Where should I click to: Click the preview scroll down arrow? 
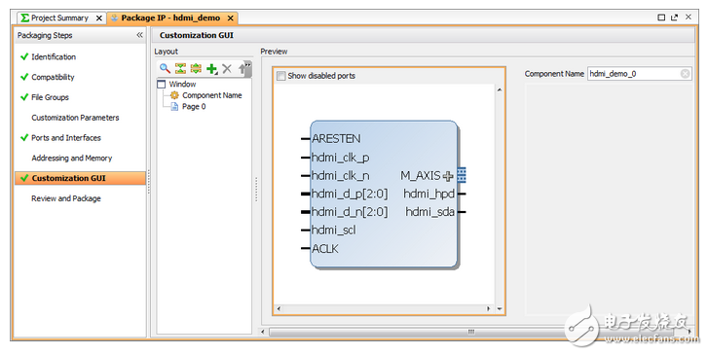(500, 309)
